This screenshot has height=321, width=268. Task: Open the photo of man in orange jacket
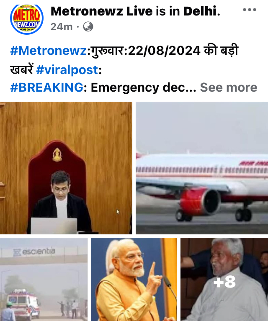[x=134, y=279]
